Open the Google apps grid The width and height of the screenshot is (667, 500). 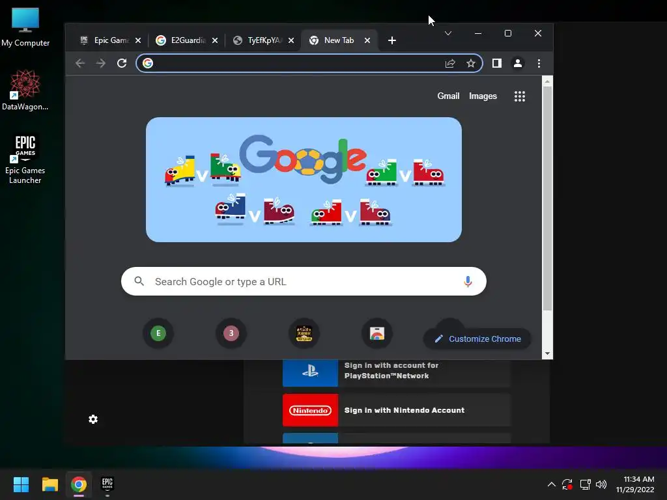click(x=519, y=96)
